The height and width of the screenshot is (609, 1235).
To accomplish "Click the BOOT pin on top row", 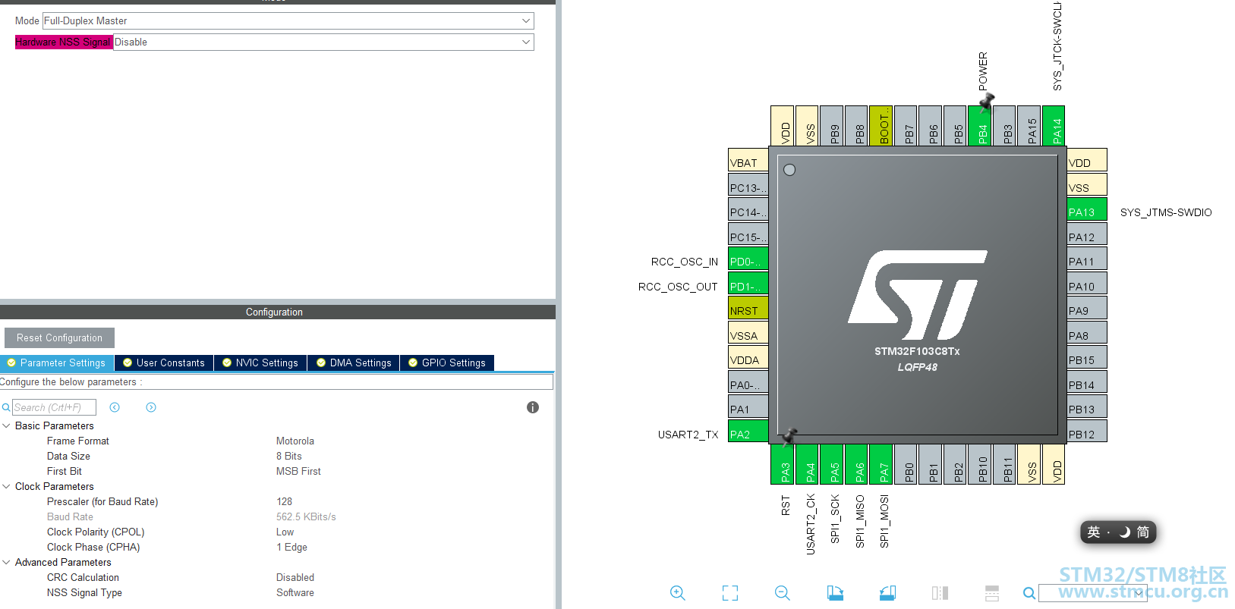I will (881, 125).
